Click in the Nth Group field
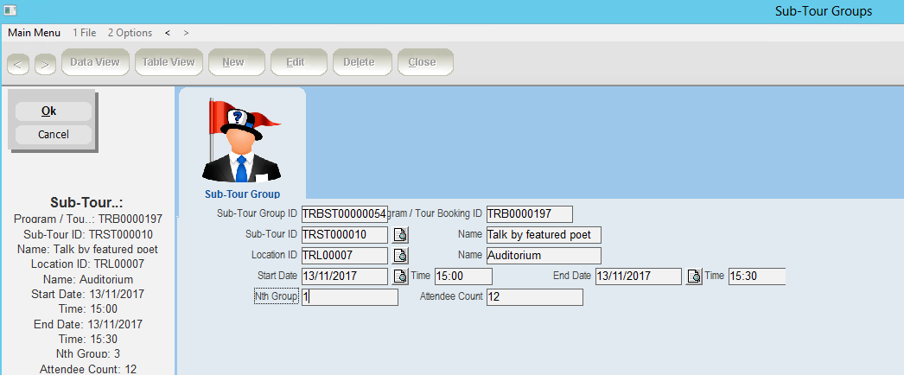Screen dimensions: 904x375 point(349,297)
